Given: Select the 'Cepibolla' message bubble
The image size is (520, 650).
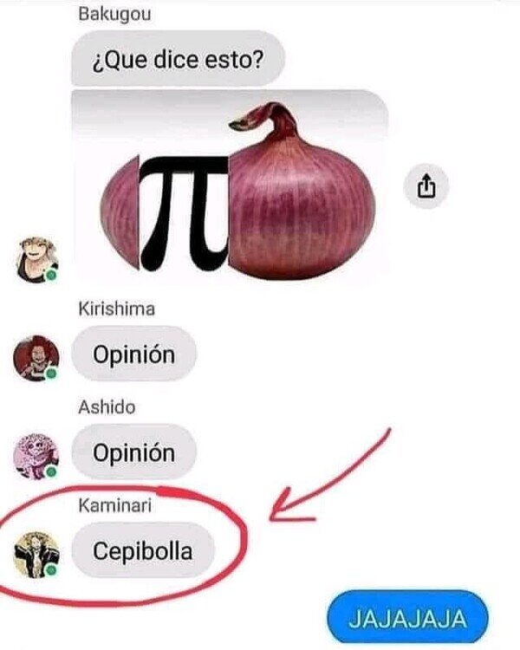Looking at the screenshot, I should coord(143,550).
